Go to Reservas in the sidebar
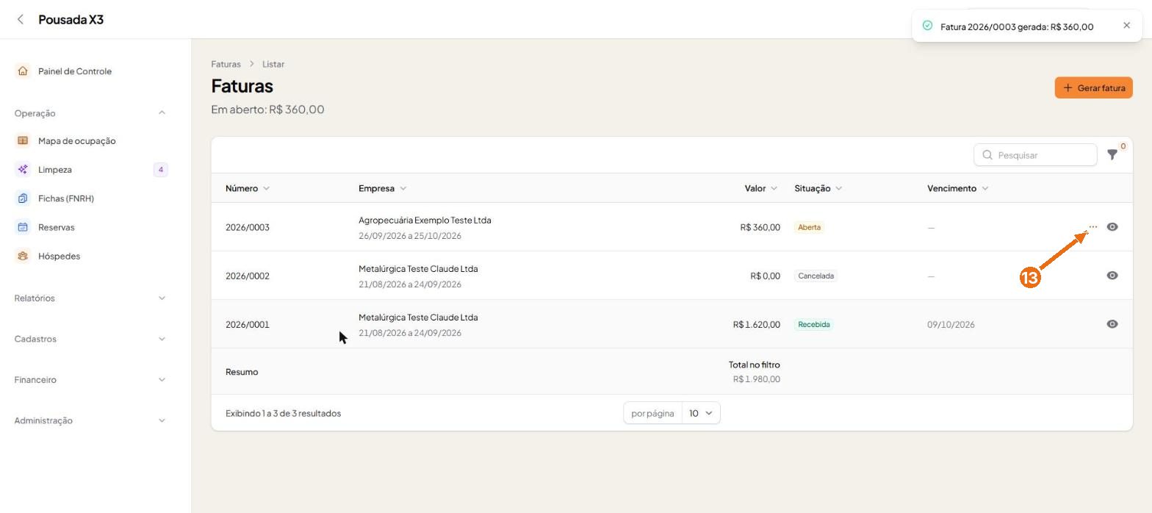This screenshot has height=513, width=1152. (x=56, y=227)
